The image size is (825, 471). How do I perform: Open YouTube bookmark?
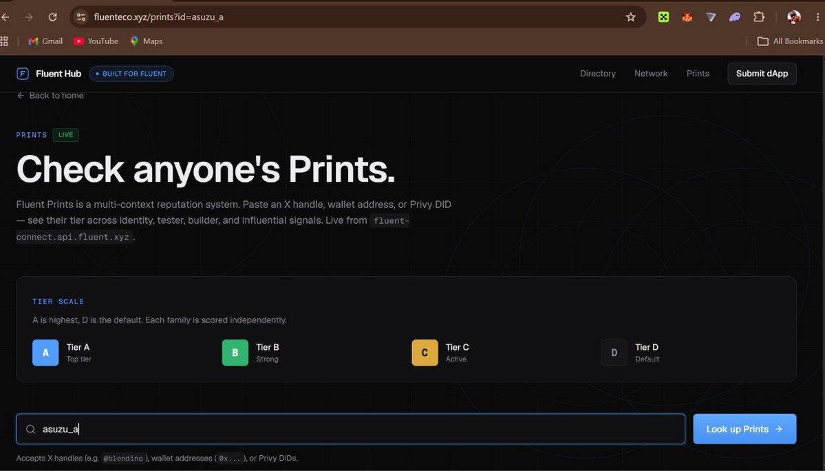point(96,41)
